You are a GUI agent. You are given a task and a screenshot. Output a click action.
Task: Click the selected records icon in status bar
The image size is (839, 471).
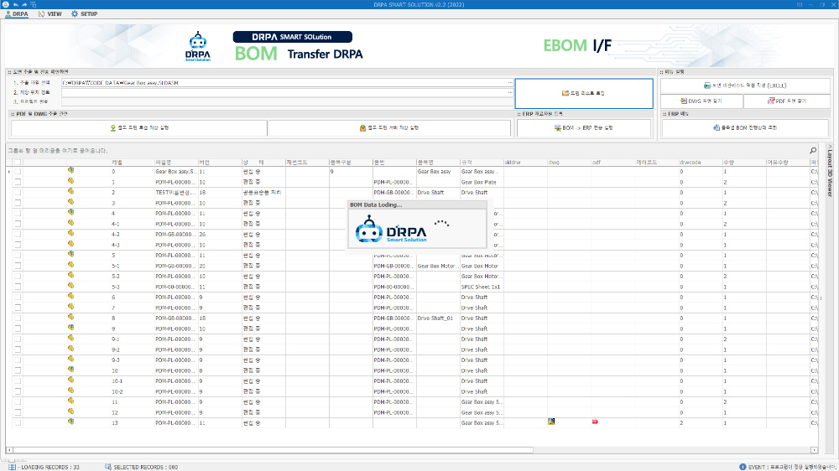108,467
